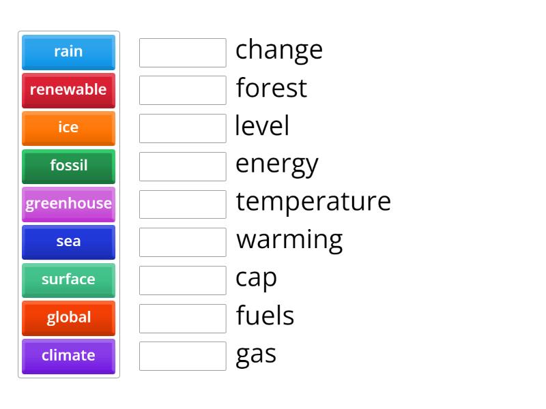The image size is (546, 409).
Task: Choose the purple 'climate' word tile
Action: (68, 356)
